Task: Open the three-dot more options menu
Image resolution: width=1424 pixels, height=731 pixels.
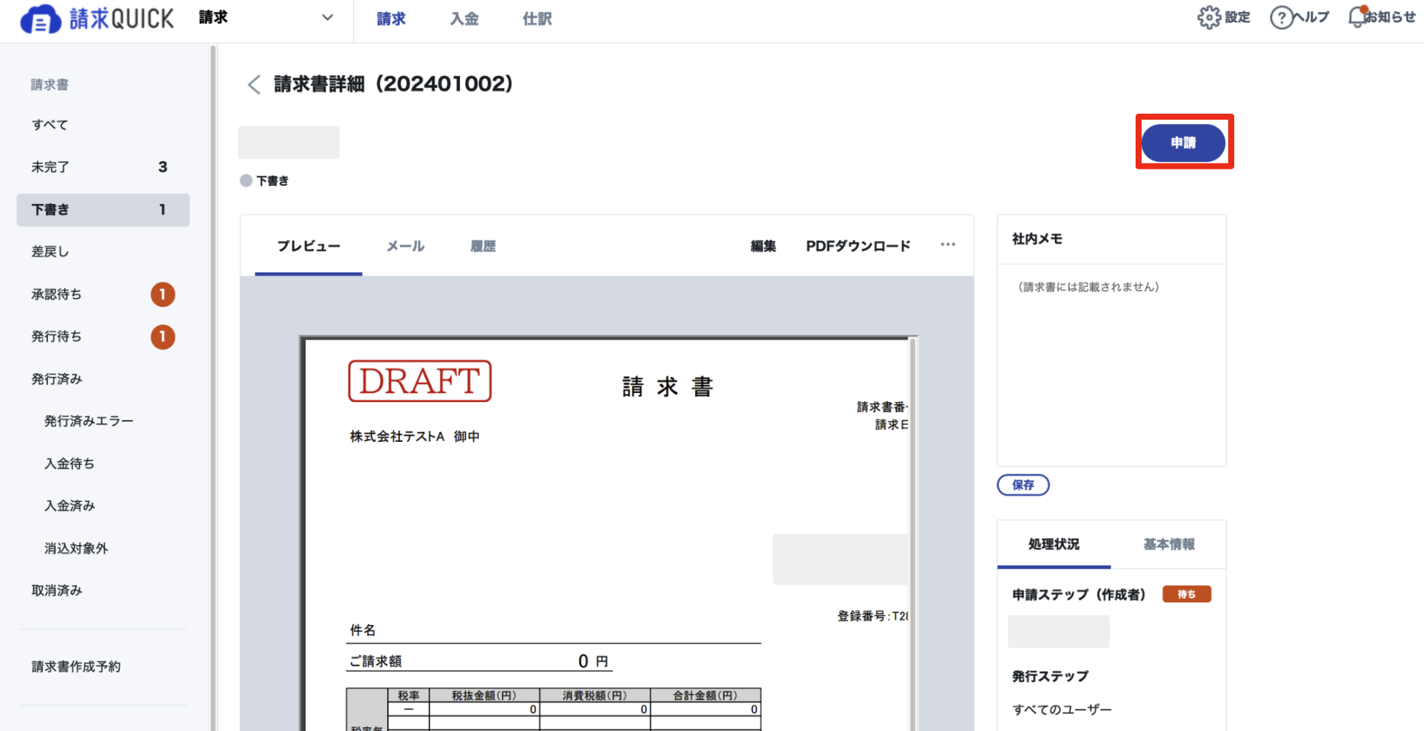Action: point(947,245)
